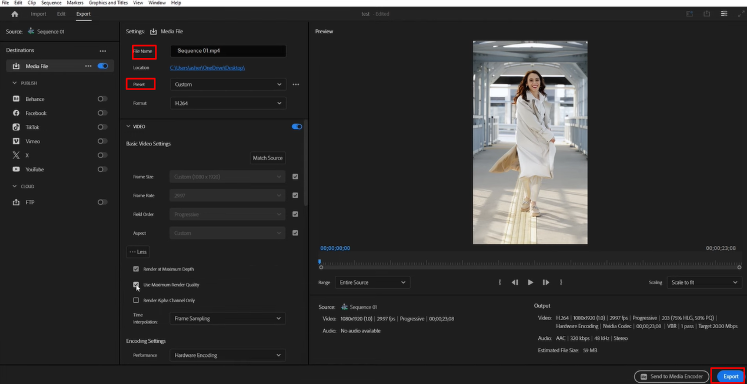Check Render Alpha Channel Only
747x384 pixels.
tap(136, 300)
